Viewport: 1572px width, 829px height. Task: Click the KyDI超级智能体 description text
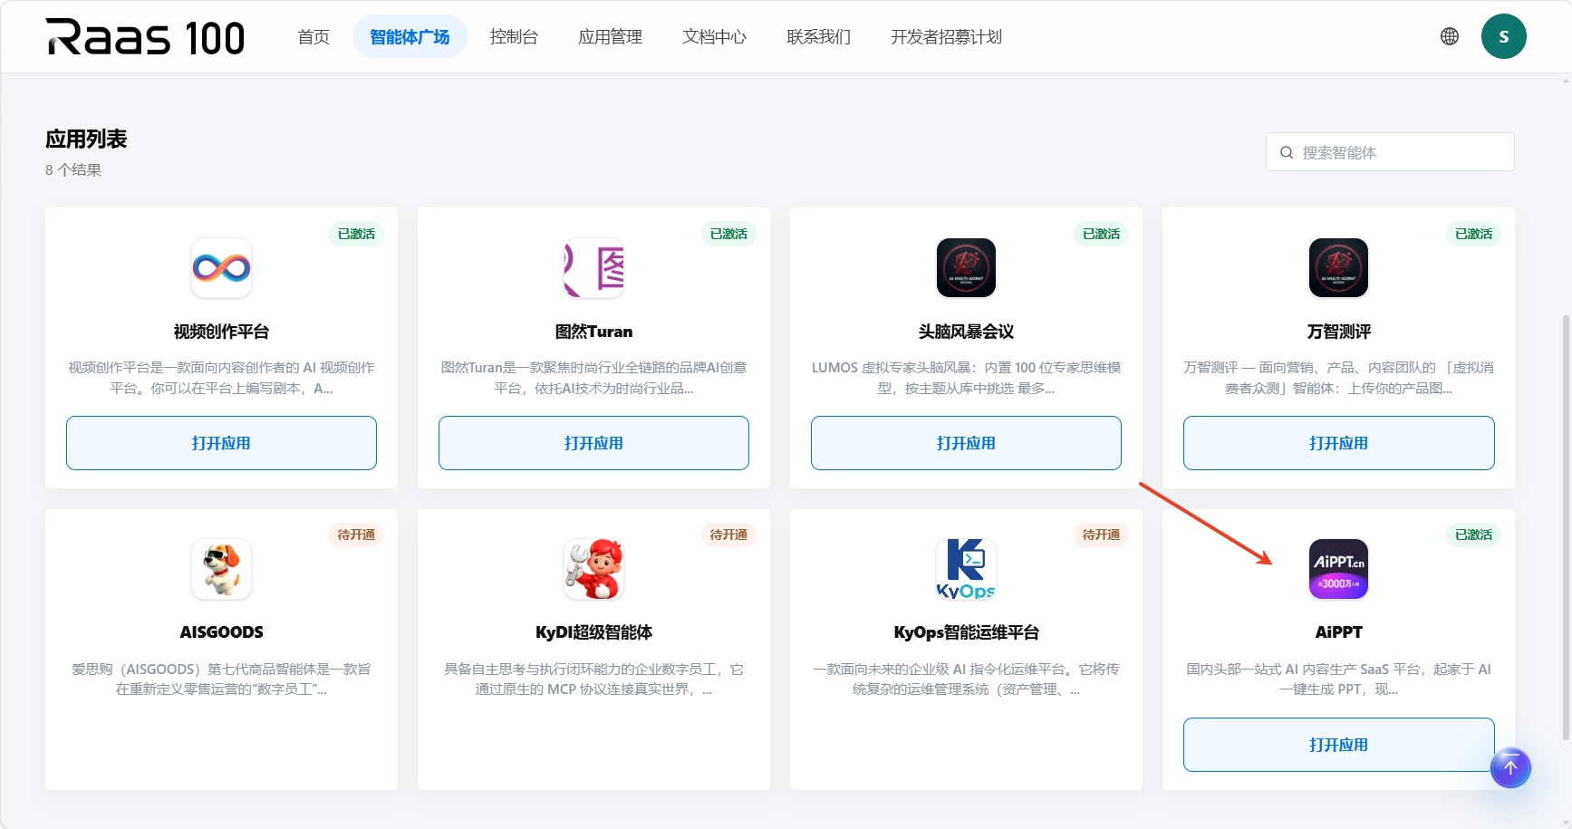(x=593, y=680)
